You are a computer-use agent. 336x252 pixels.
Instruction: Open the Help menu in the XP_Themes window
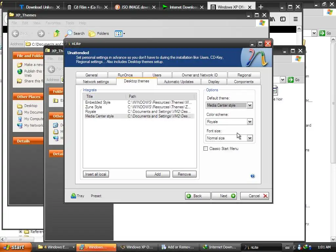pyautogui.click(x=82, y=23)
